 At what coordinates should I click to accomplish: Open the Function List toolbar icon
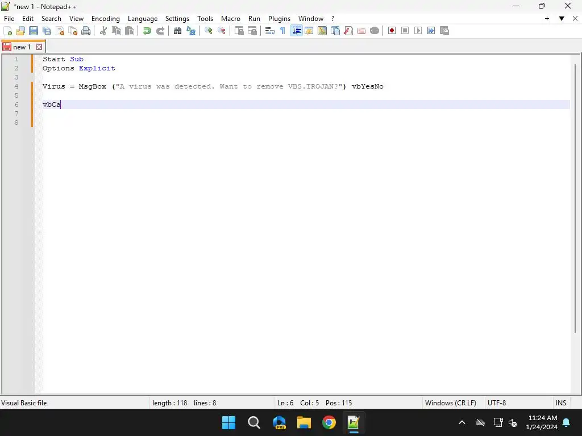pos(348,31)
